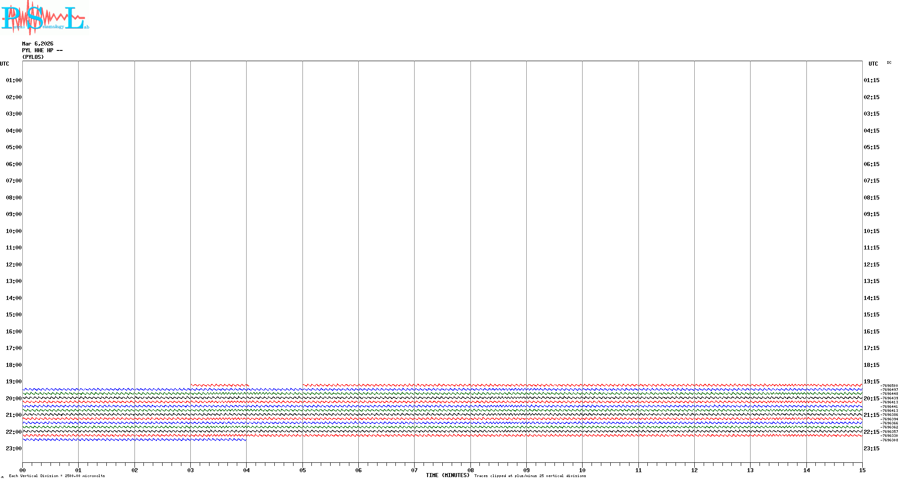Screen dimensions: 898x482
Task: Click the -7696500 DC offset value
Action: coord(889,386)
